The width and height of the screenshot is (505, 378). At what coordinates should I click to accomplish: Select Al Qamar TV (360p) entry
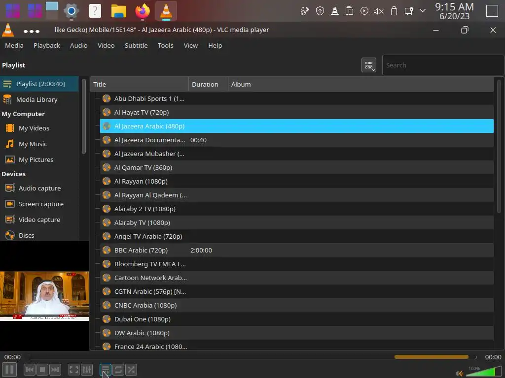(296, 168)
